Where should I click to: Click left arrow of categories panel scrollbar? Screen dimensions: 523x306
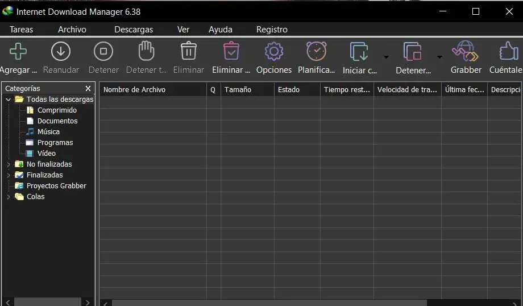coord(8,303)
